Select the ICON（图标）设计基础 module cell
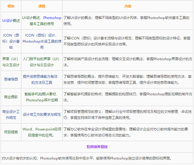This screenshot has width=194, height=165. 11,41
